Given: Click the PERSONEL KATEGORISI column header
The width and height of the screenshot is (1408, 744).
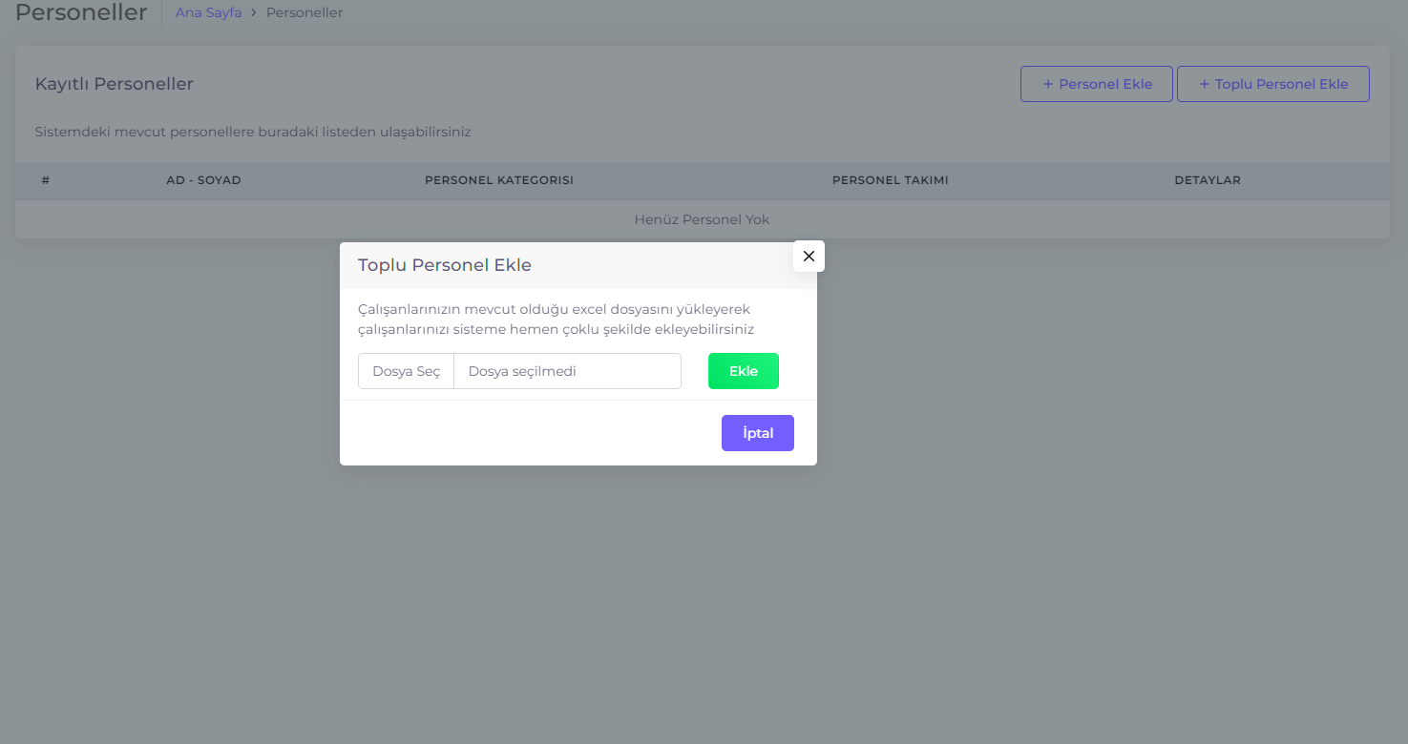Looking at the screenshot, I should [x=498, y=180].
